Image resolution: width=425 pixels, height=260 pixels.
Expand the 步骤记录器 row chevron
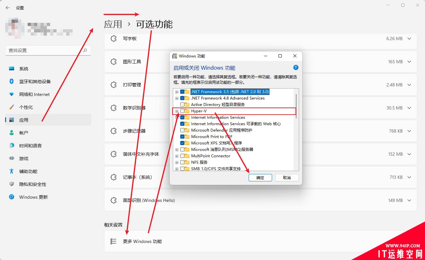(409, 131)
